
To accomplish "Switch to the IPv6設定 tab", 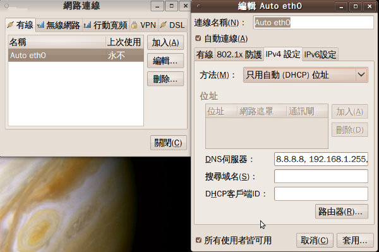I will pyautogui.click(x=320, y=54).
